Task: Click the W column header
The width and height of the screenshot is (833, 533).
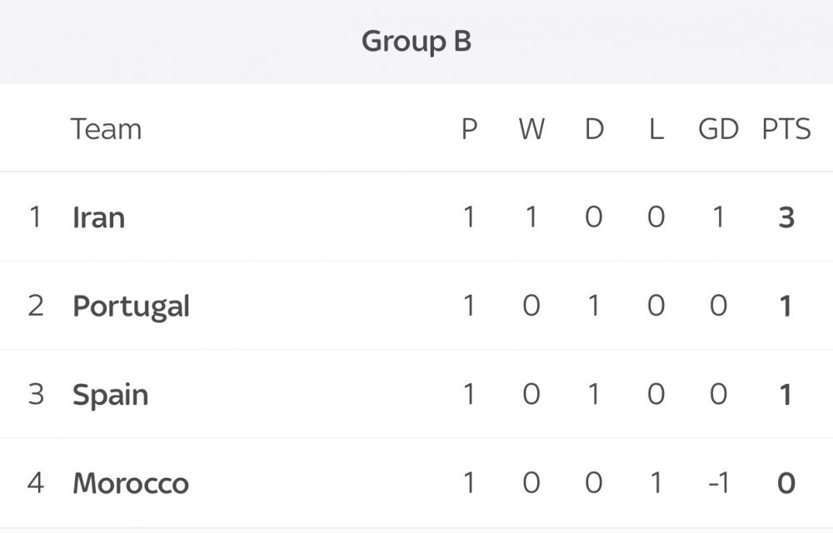Action: 531,130
